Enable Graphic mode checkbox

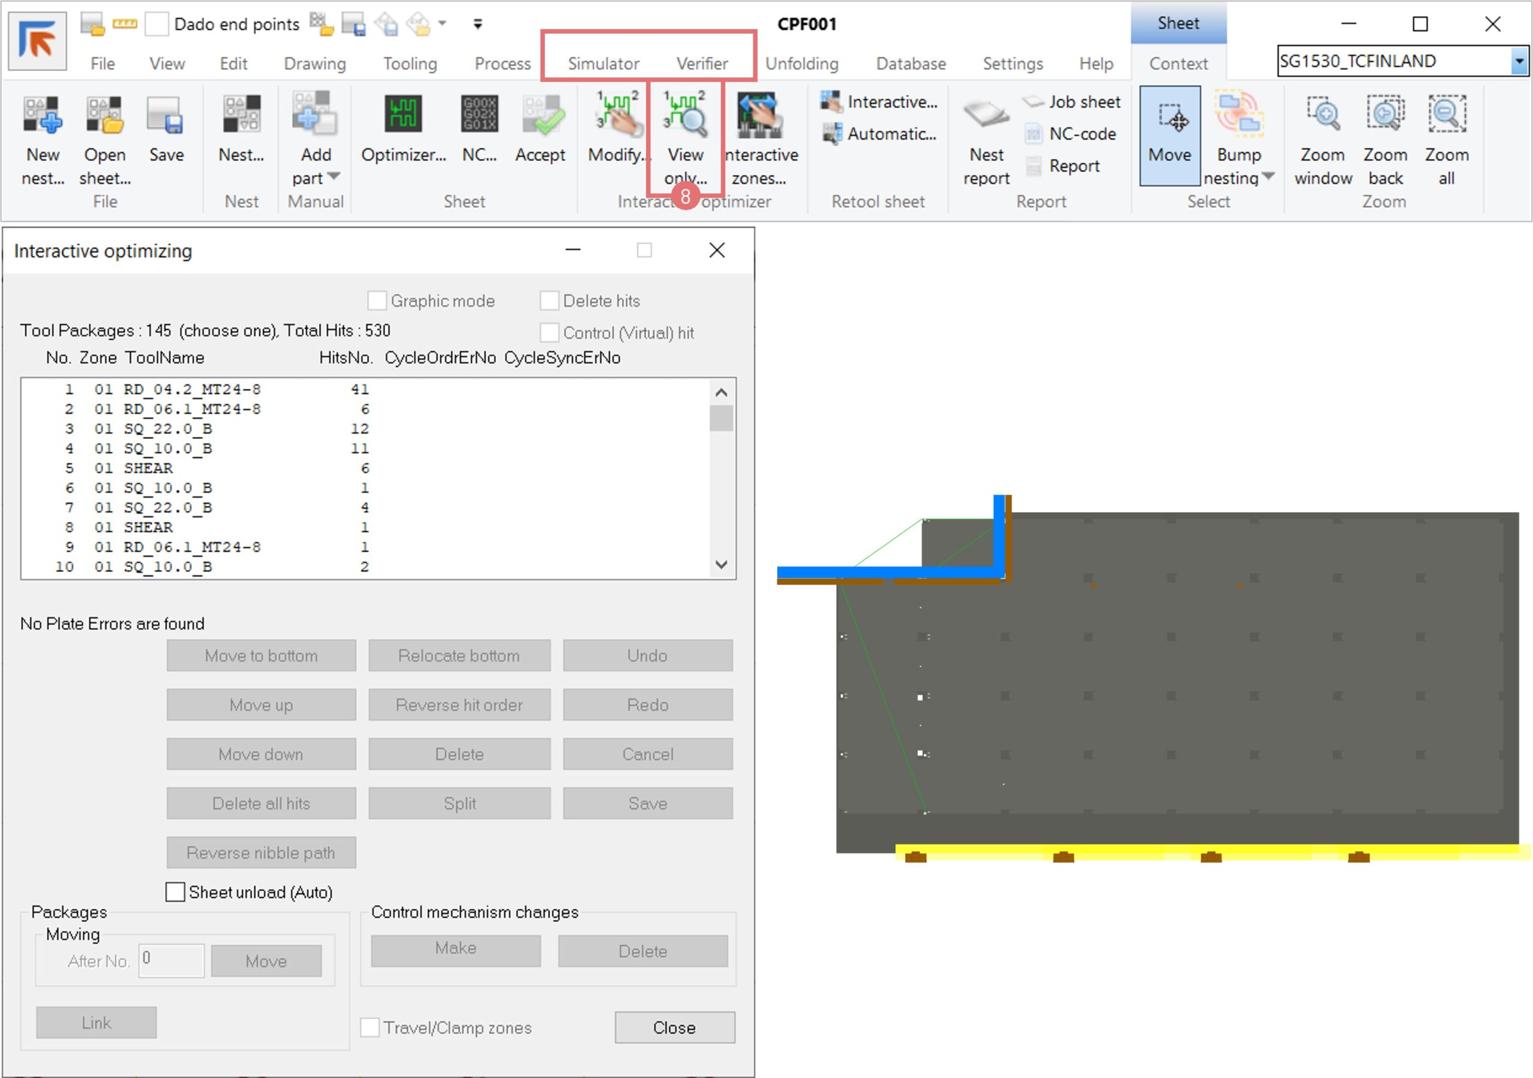pos(377,301)
